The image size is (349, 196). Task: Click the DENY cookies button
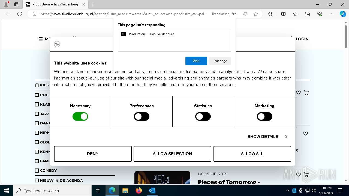coord(93,154)
